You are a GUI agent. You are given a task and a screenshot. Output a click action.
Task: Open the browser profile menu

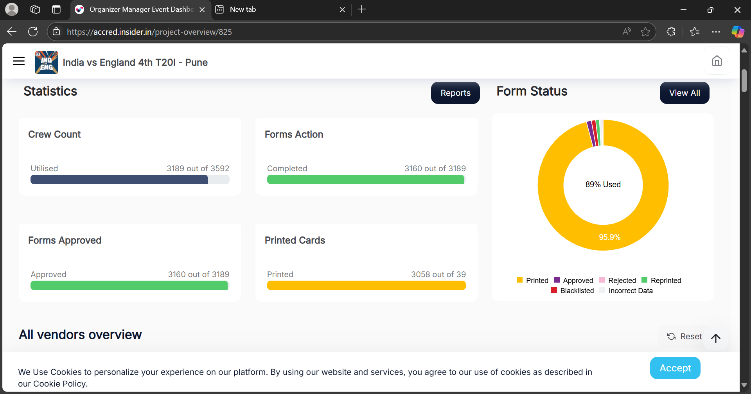(12, 9)
